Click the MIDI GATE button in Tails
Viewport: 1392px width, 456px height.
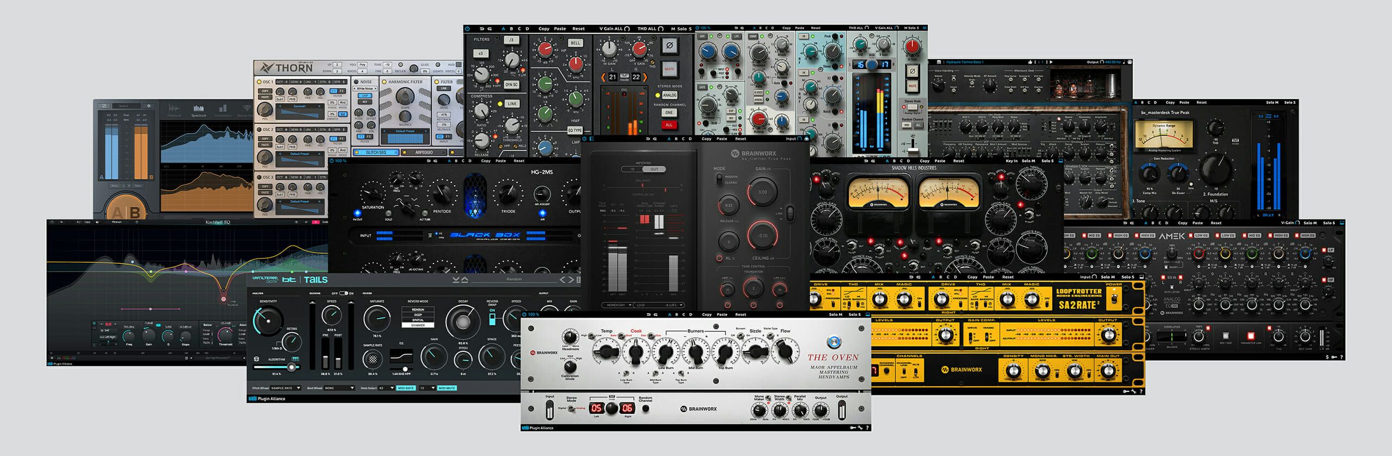[x=407, y=388]
